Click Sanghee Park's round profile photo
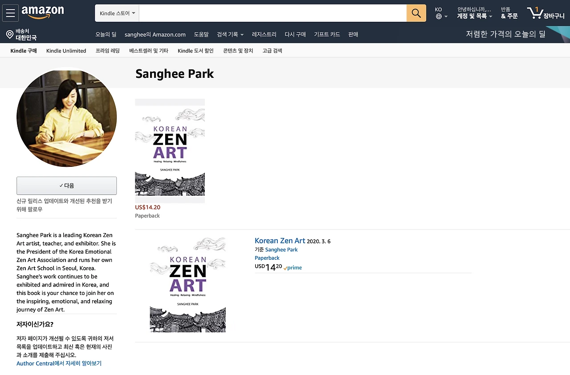This screenshot has width=570, height=375. click(67, 117)
